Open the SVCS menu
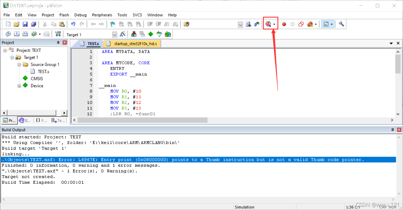 point(138,15)
